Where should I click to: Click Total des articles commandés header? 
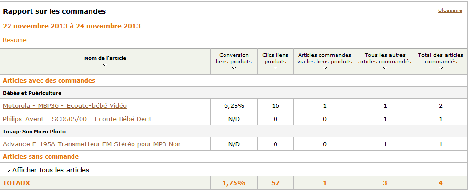click(x=440, y=58)
